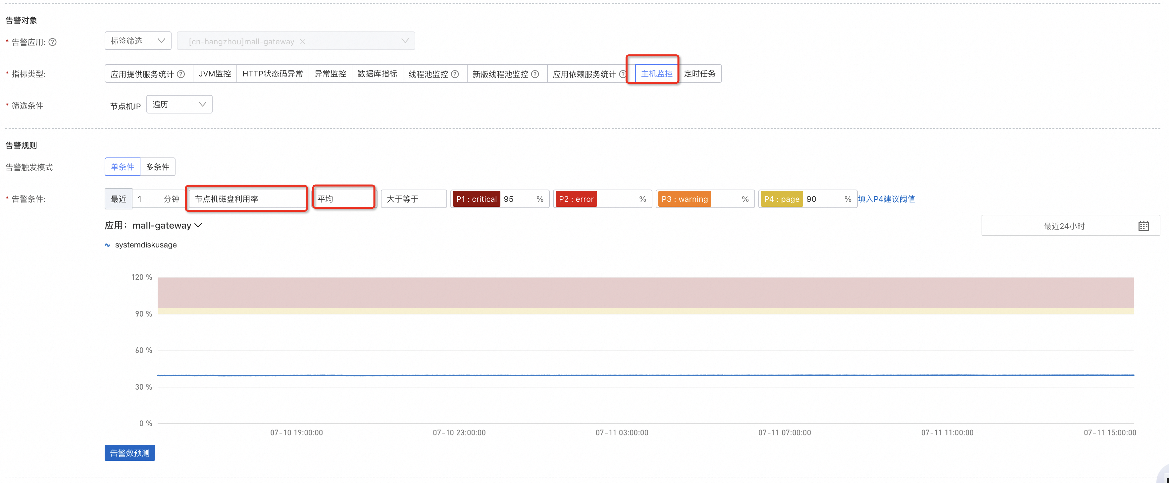This screenshot has height=483, width=1169.
Task: Toggle systemdiskusage legend series icon
Action: point(108,245)
